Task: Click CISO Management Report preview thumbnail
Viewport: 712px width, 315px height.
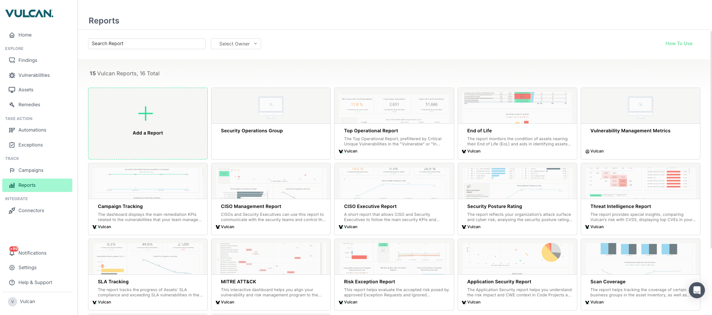Action: (x=271, y=181)
